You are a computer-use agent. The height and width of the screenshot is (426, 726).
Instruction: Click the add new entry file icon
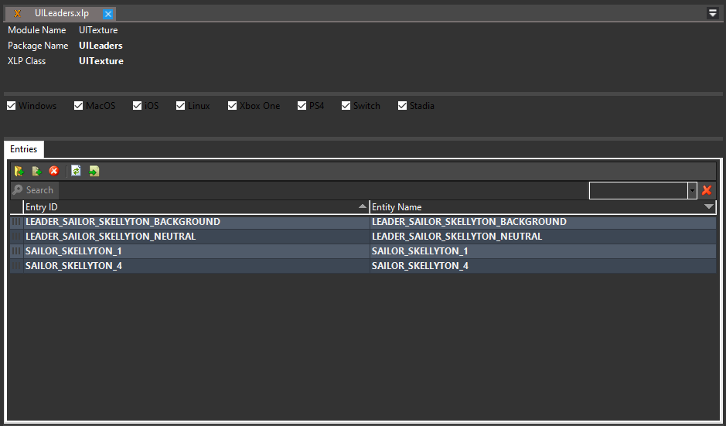pyautogui.click(x=36, y=171)
